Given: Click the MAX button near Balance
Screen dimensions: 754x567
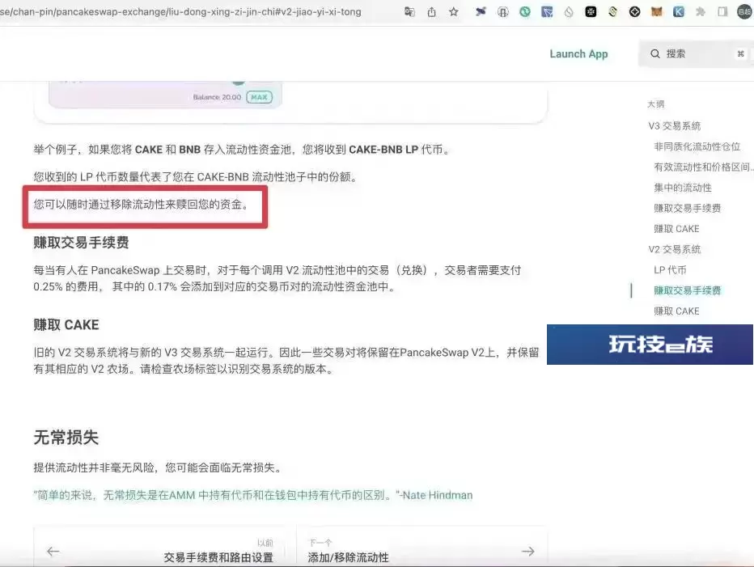Looking at the screenshot, I should 259,97.
